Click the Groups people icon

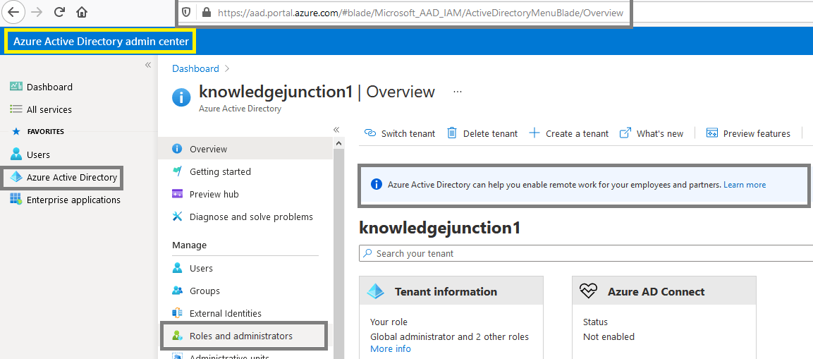click(177, 291)
